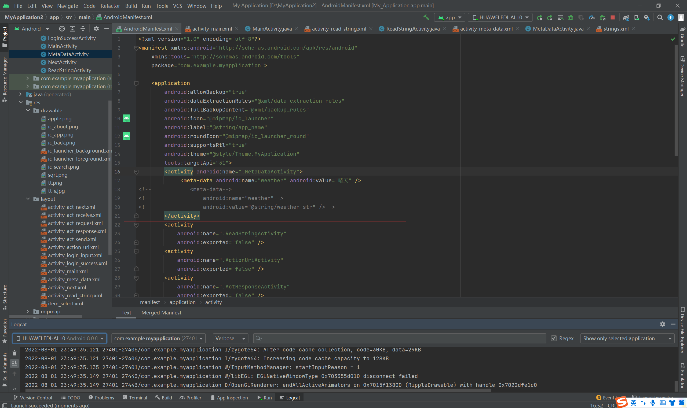Click the Make Project hammer icon
The height and width of the screenshot is (408, 687).
426,17
